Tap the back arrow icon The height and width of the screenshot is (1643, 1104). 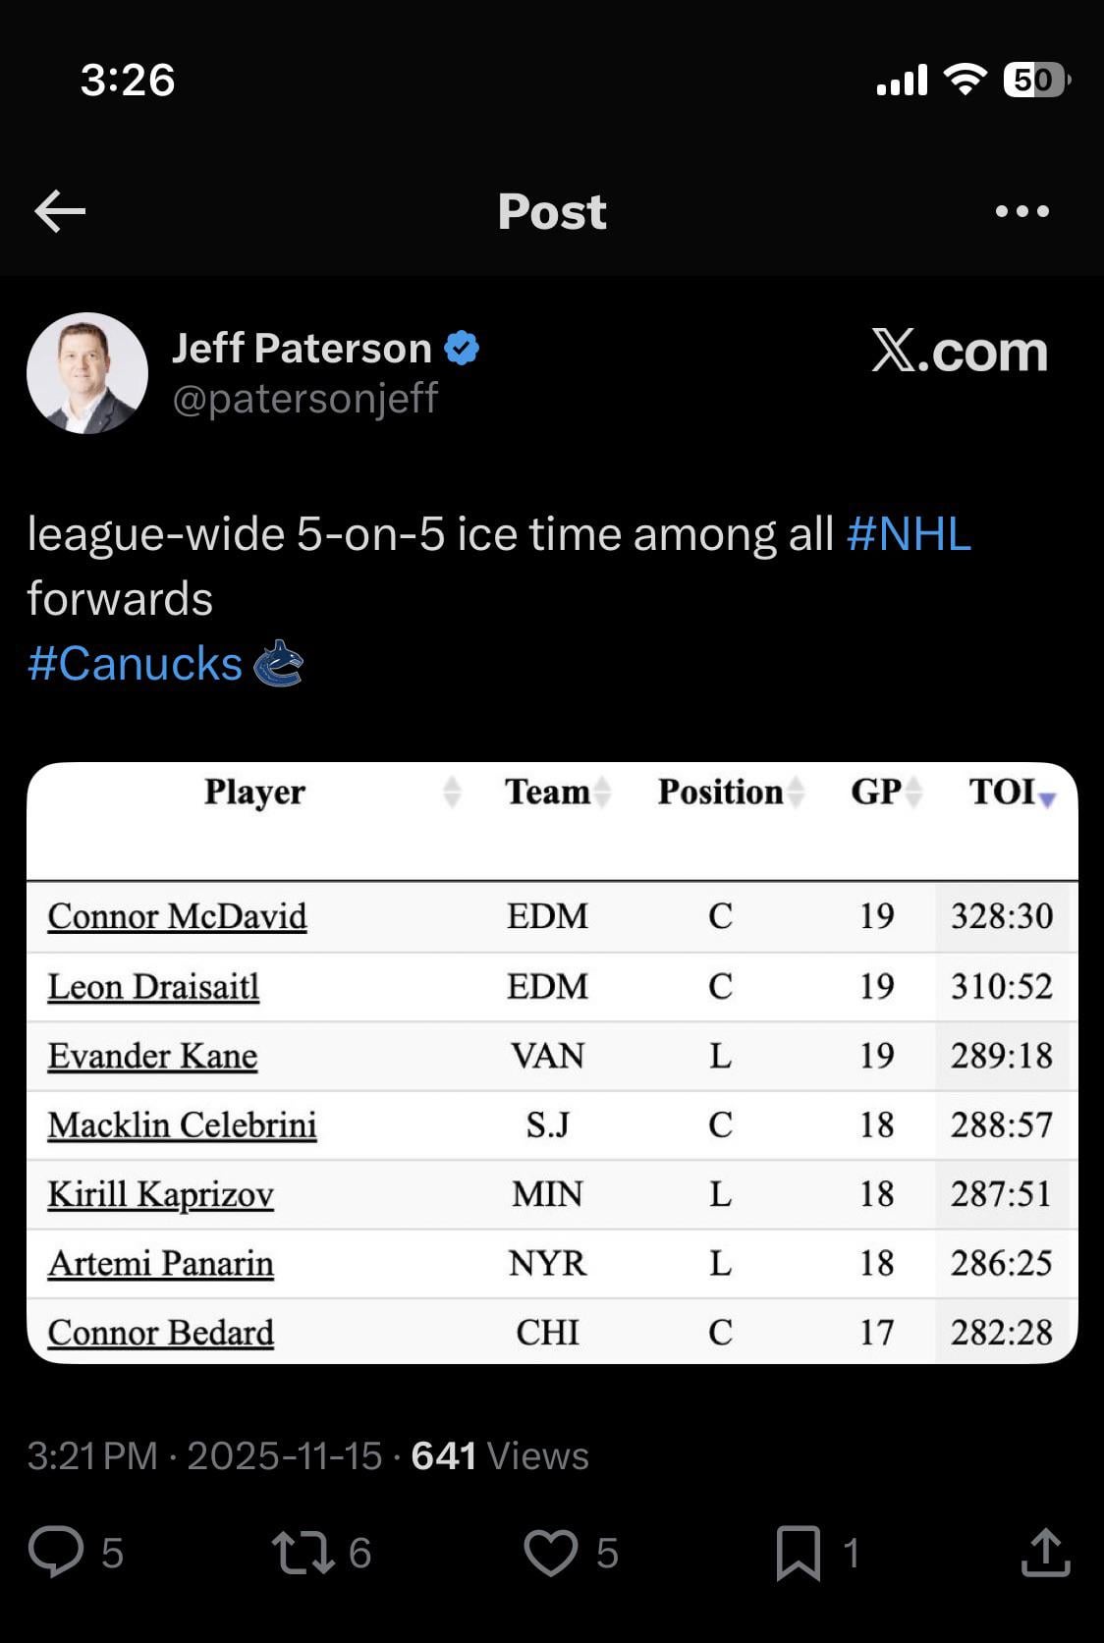60,211
